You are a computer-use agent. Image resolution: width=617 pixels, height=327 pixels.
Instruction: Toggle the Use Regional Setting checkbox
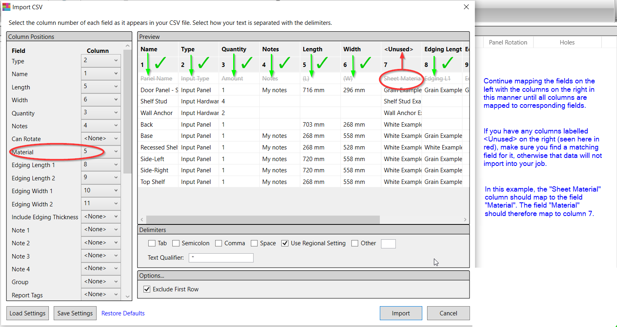[x=285, y=243]
